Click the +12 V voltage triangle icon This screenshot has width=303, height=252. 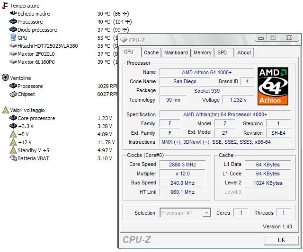pyautogui.click(x=13, y=142)
